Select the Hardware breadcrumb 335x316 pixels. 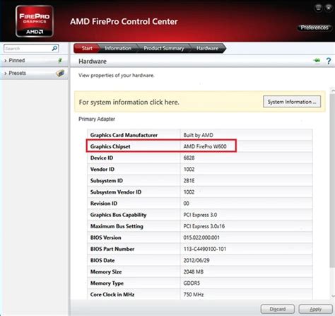point(207,48)
